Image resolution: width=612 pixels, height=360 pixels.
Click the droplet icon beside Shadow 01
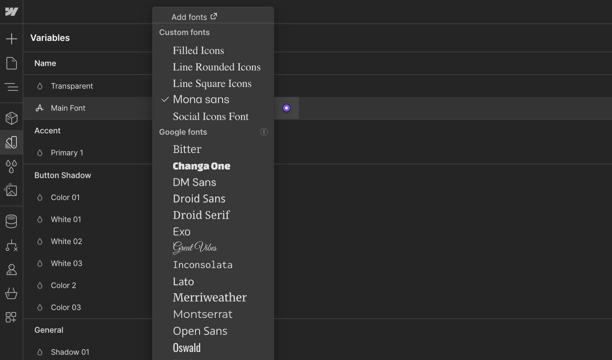pos(40,352)
